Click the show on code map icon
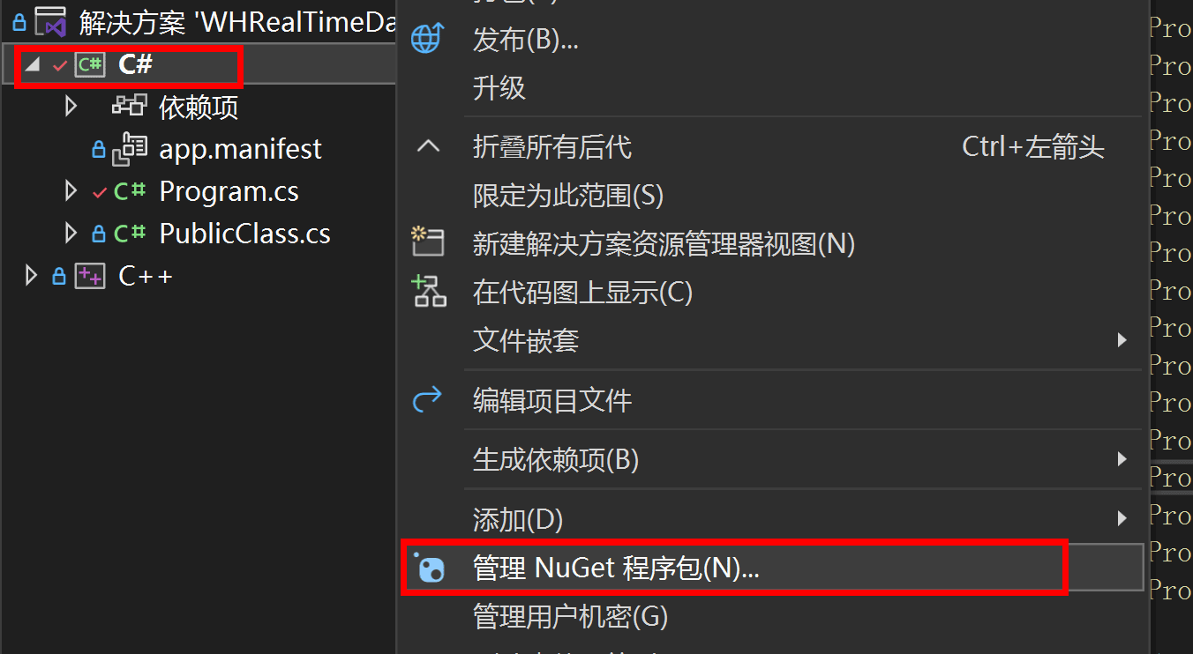This screenshot has height=654, width=1193. [430, 291]
